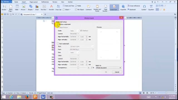Enable the Picture watermark checkbox

pos(58,24)
